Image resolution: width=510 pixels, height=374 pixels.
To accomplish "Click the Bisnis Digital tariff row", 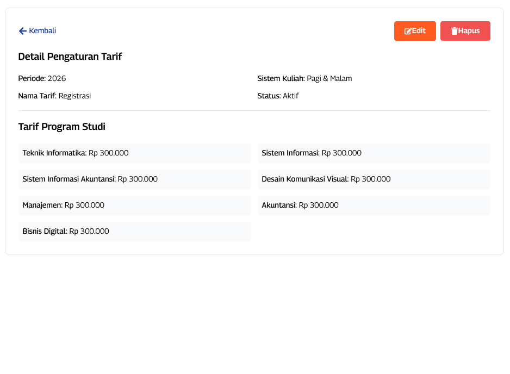I will point(134,232).
